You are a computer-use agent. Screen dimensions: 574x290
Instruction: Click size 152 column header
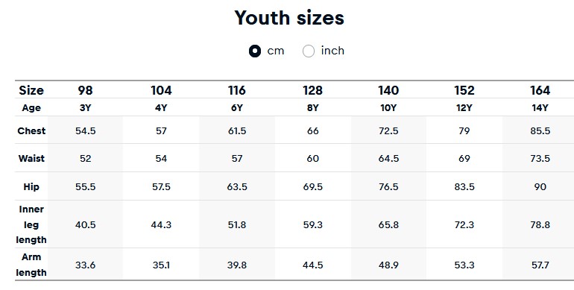tap(464, 90)
